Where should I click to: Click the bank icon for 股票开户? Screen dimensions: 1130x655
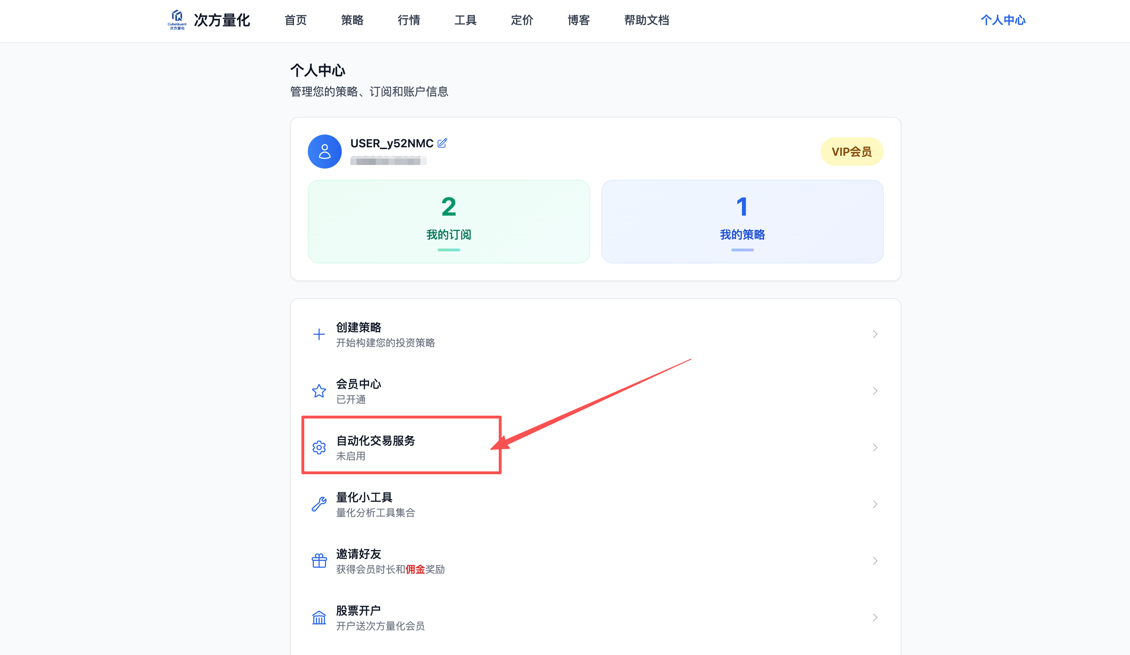point(319,617)
